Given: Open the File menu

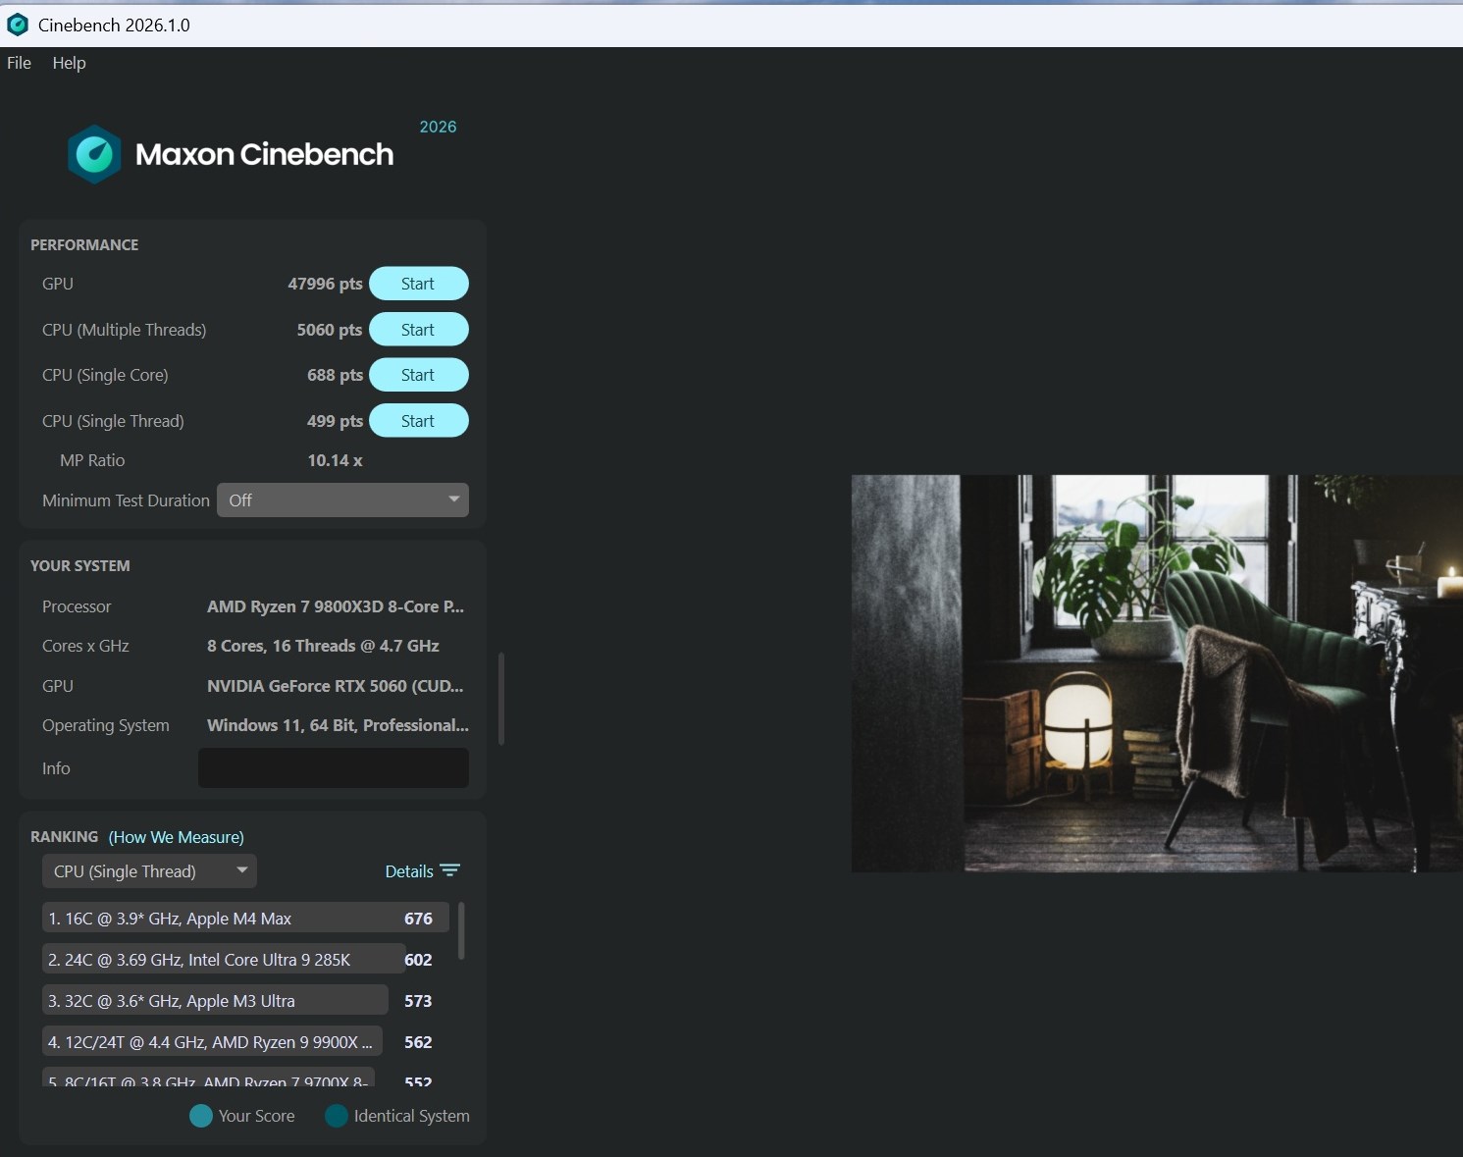Looking at the screenshot, I should coord(19,63).
